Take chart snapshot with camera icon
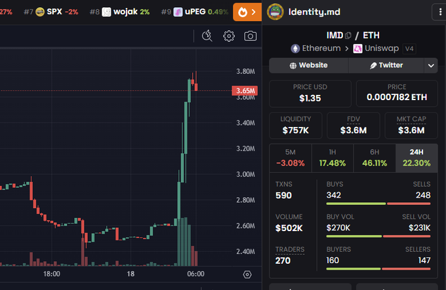 (251, 36)
